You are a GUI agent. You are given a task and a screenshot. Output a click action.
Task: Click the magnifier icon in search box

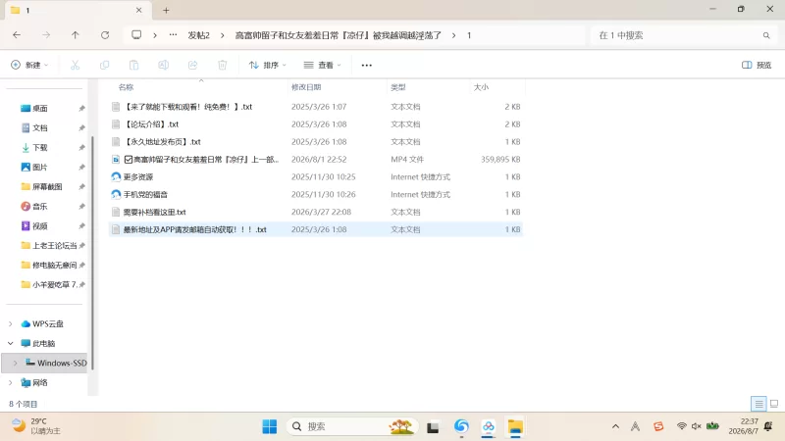click(x=766, y=35)
